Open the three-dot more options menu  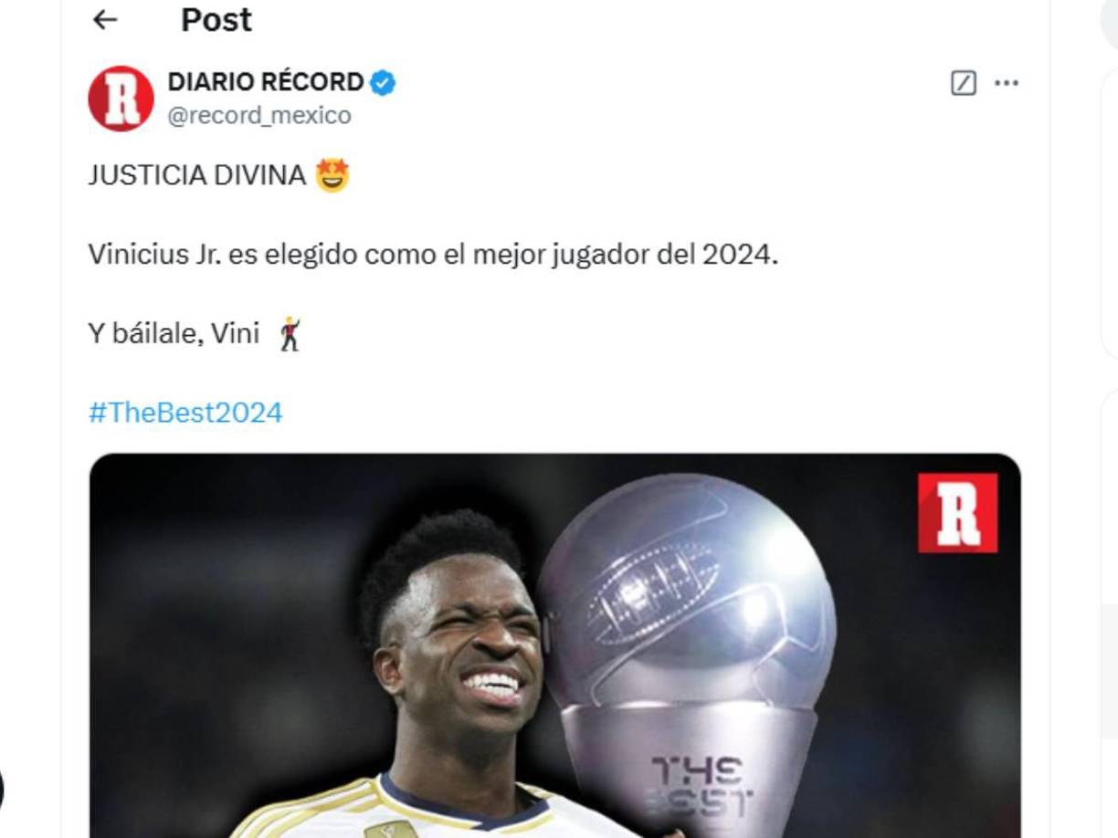pyautogui.click(x=1007, y=83)
